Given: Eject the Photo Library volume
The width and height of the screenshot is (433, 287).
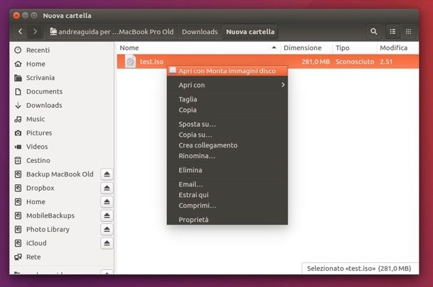Looking at the screenshot, I should tap(106, 230).
